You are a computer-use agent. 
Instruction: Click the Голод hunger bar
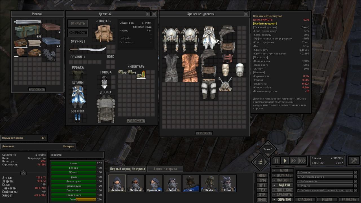coord(73,200)
